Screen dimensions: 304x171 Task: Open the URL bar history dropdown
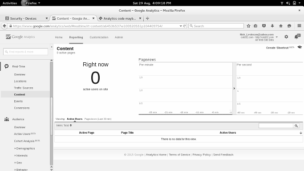click(181, 26)
